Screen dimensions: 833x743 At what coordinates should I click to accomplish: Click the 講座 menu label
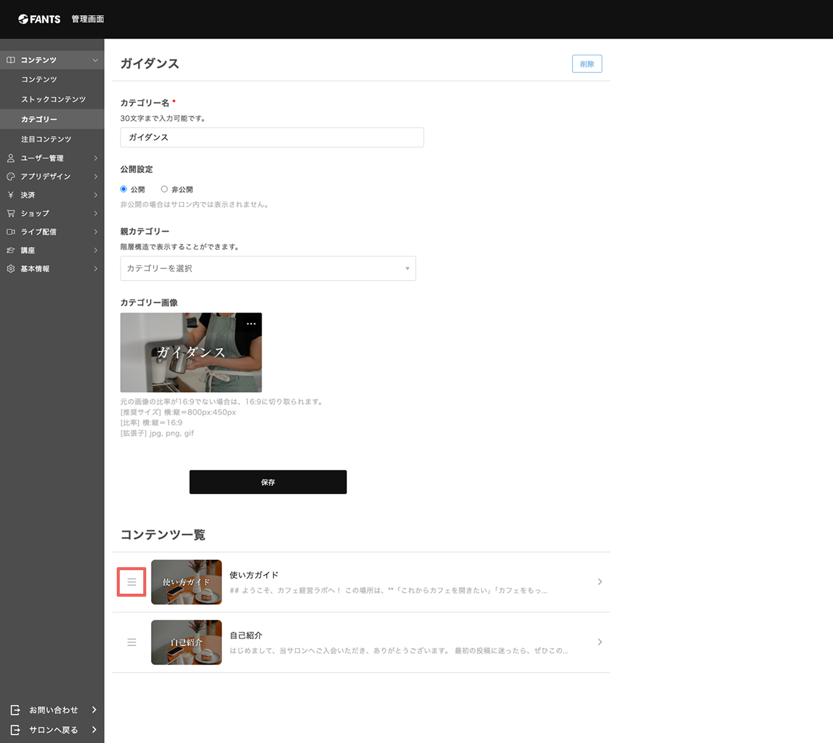[28, 250]
